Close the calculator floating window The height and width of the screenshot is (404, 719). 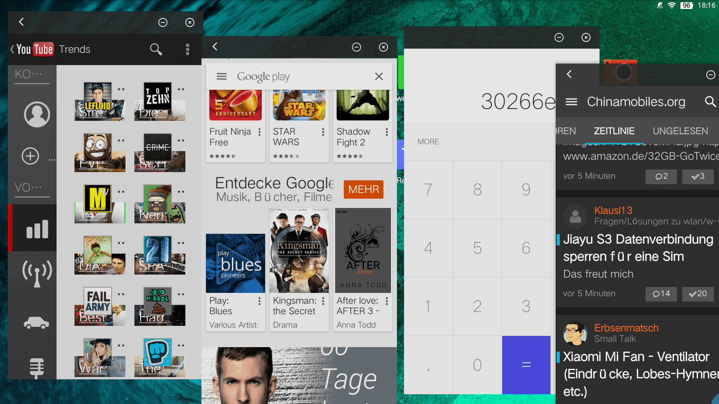coord(586,37)
